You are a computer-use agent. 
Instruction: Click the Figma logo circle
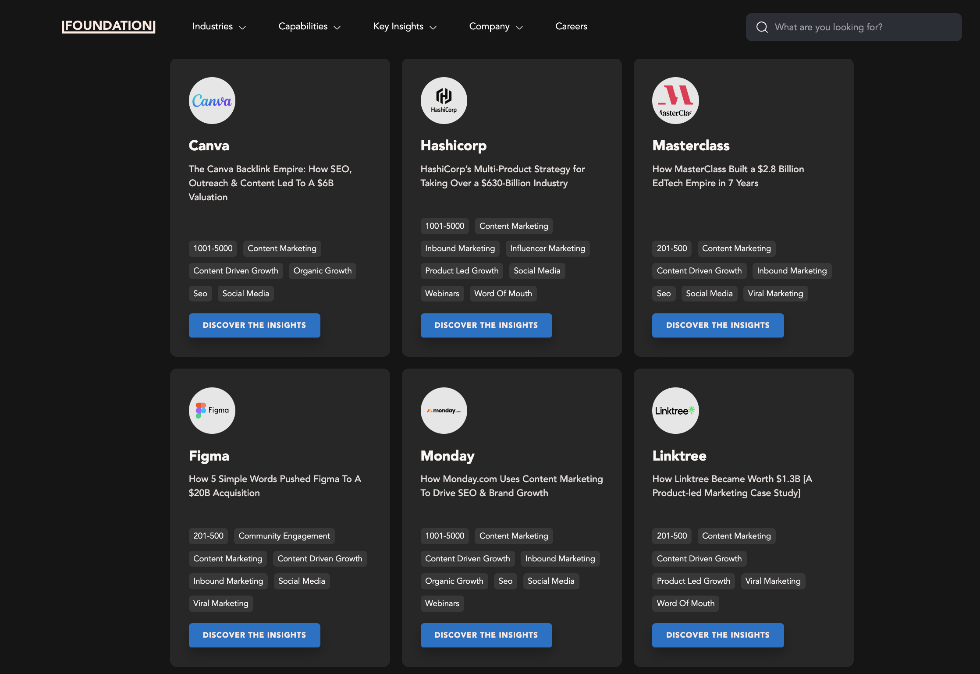pos(212,411)
